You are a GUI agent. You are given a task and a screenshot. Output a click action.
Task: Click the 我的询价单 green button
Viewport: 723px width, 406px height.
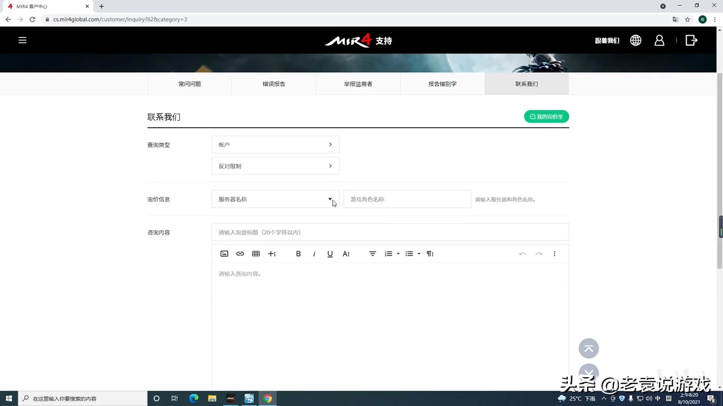tap(546, 117)
